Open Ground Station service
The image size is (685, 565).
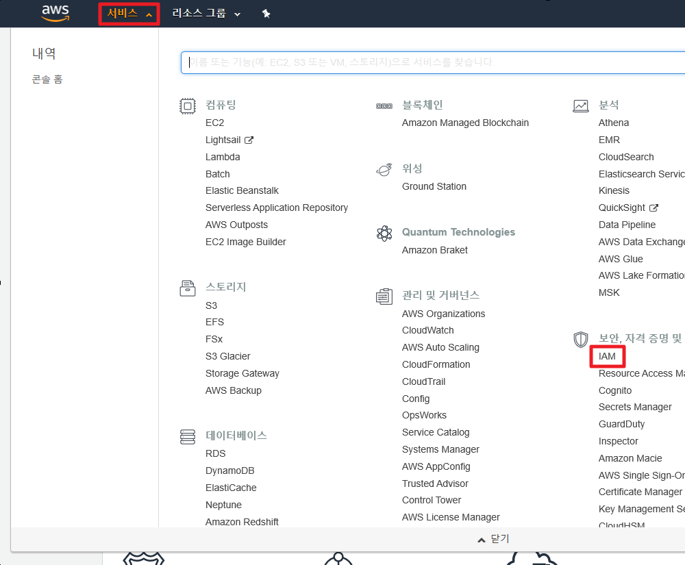pyautogui.click(x=434, y=186)
